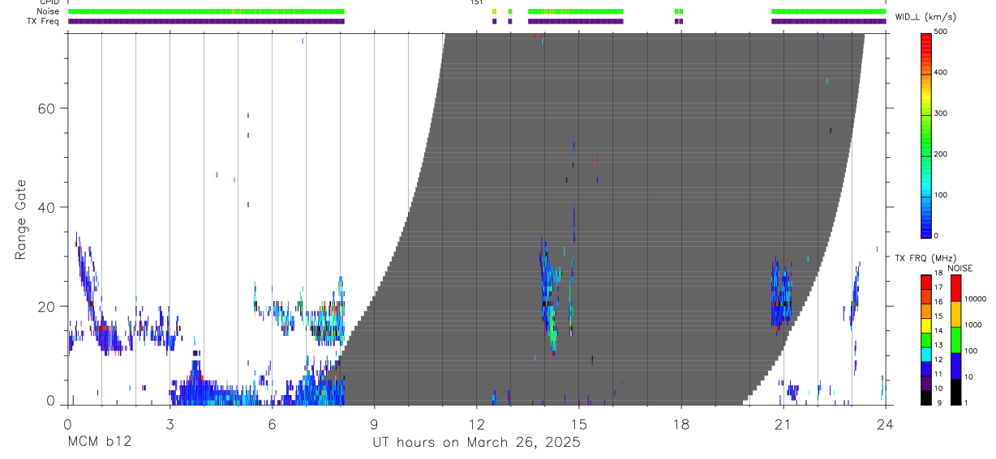Click the 'UT hours on March 26, 2025' axis title
This screenshot has width=996, height=459.
pos(476,443)
